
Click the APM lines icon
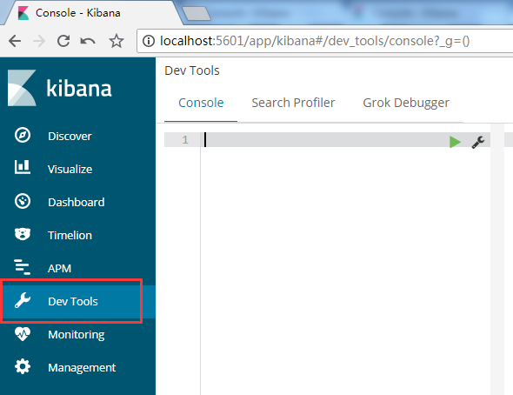coord(23,267)
